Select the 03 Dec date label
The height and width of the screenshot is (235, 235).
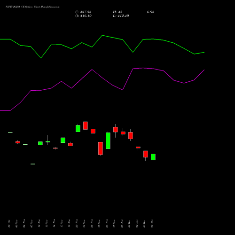click(144, 224)
